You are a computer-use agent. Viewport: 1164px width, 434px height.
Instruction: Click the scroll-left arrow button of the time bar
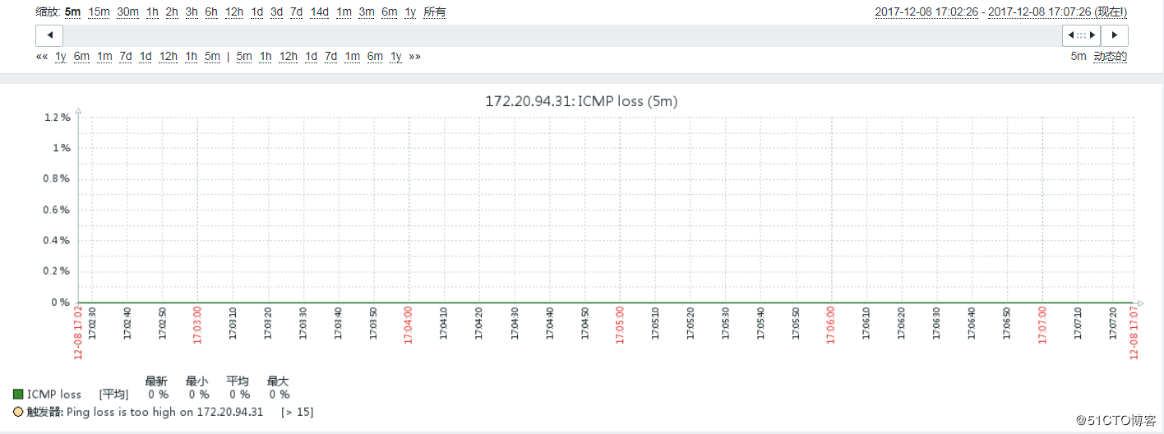point(49,35)
